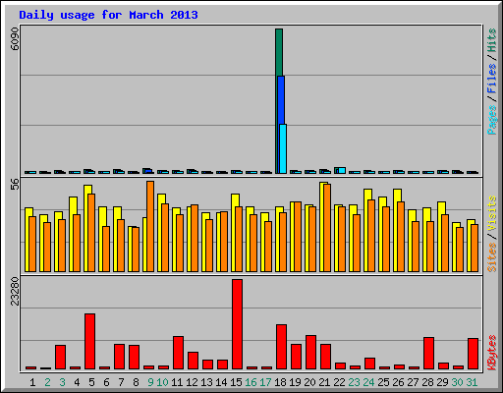The height and width of the screenshot is (393, 503).
Task: Click the red KBytes bar for day 20
Action: [x=310, y=352]
